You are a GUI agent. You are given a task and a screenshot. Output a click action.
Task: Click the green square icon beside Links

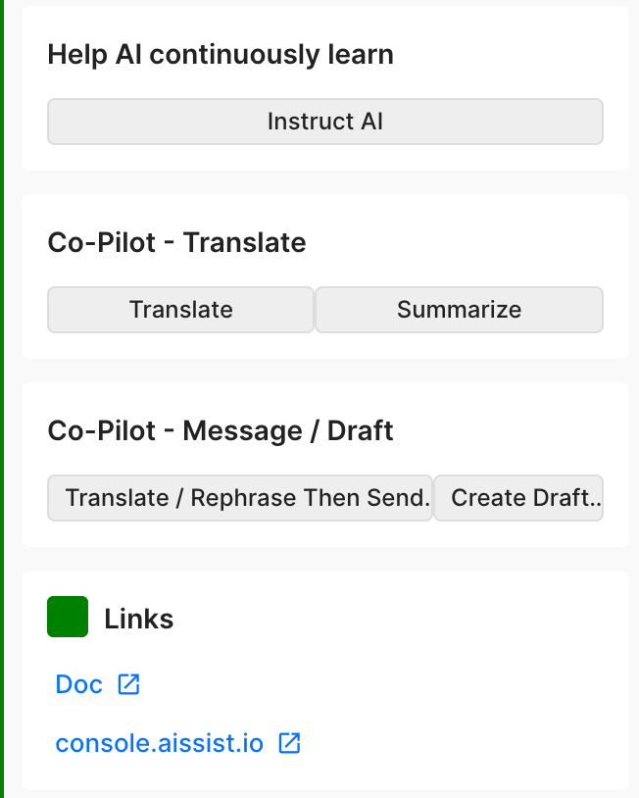tap(68, 617)
